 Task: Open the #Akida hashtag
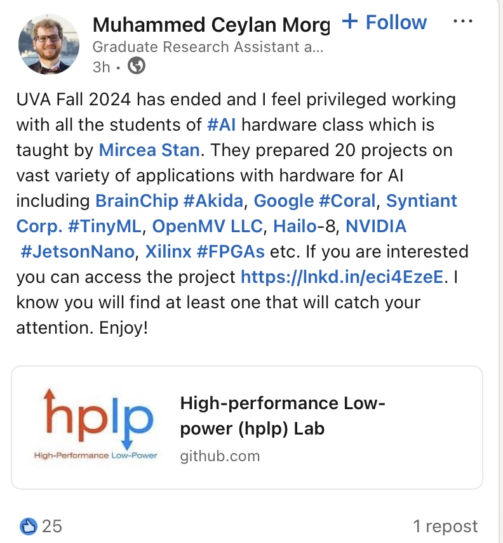tap(213, 201)
